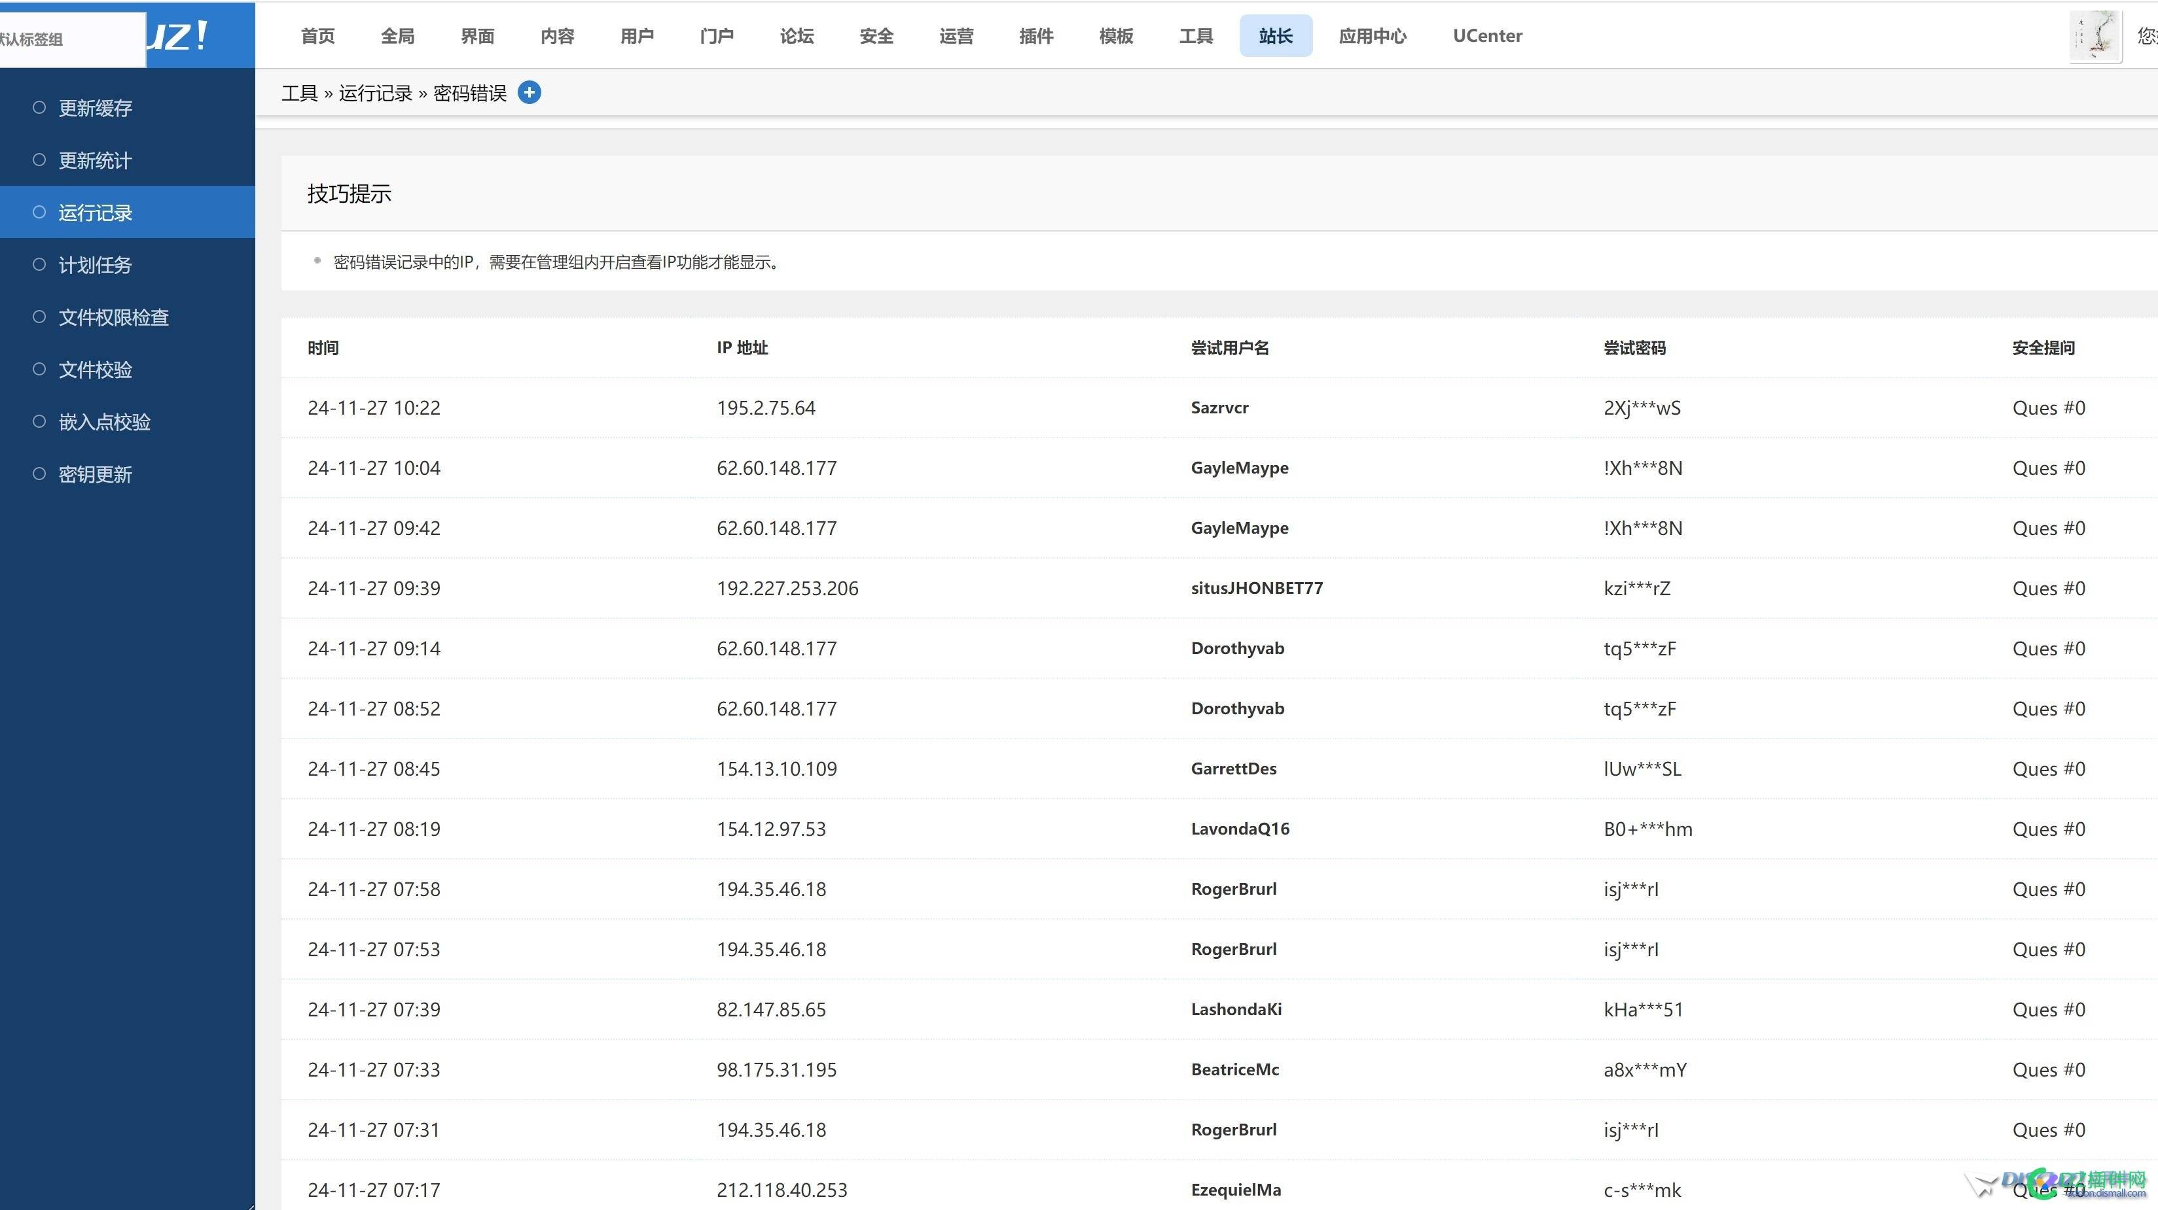Click timestamp 24-11-27 09:14
The width and height of the screenshot is (2158, 1210).
374,648
